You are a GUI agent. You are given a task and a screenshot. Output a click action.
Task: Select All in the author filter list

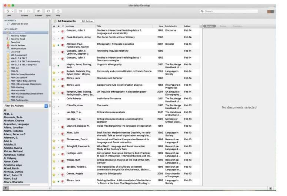pos(5,110)
